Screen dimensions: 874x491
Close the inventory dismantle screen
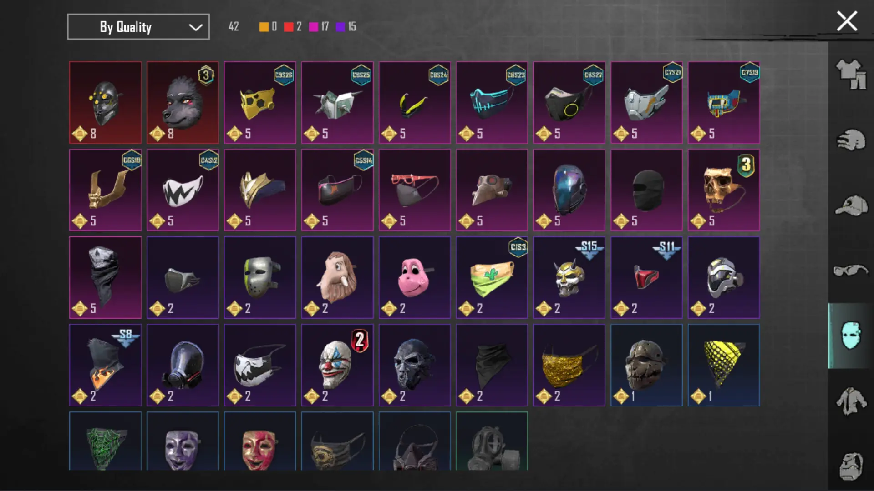point(847,21)
